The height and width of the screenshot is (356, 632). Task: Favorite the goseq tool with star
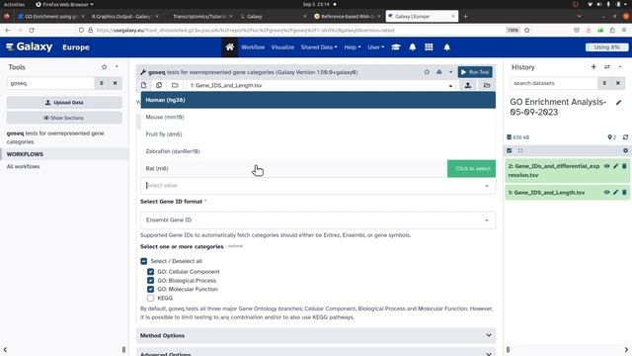427,72
